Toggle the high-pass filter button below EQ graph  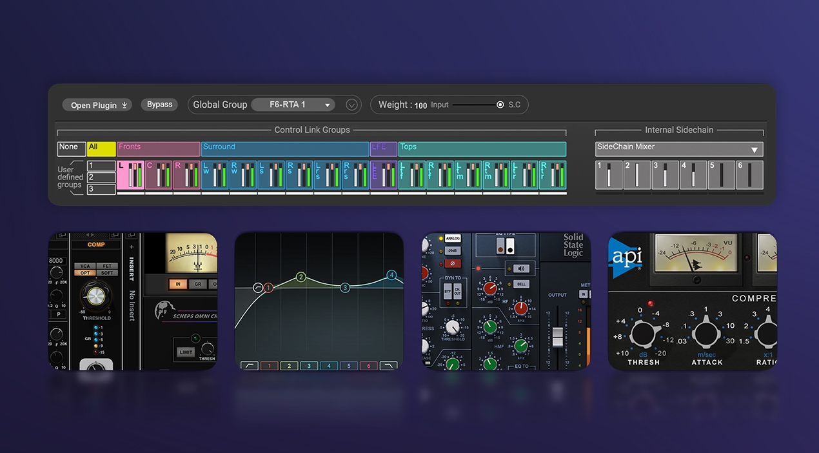click(x=250, y=366)
